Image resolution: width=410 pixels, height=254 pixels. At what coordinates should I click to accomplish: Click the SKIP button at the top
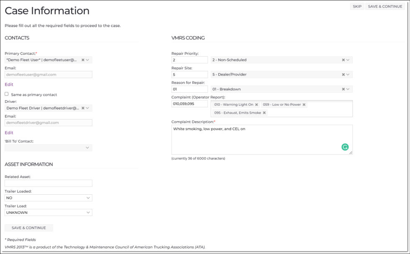(357, 6)
